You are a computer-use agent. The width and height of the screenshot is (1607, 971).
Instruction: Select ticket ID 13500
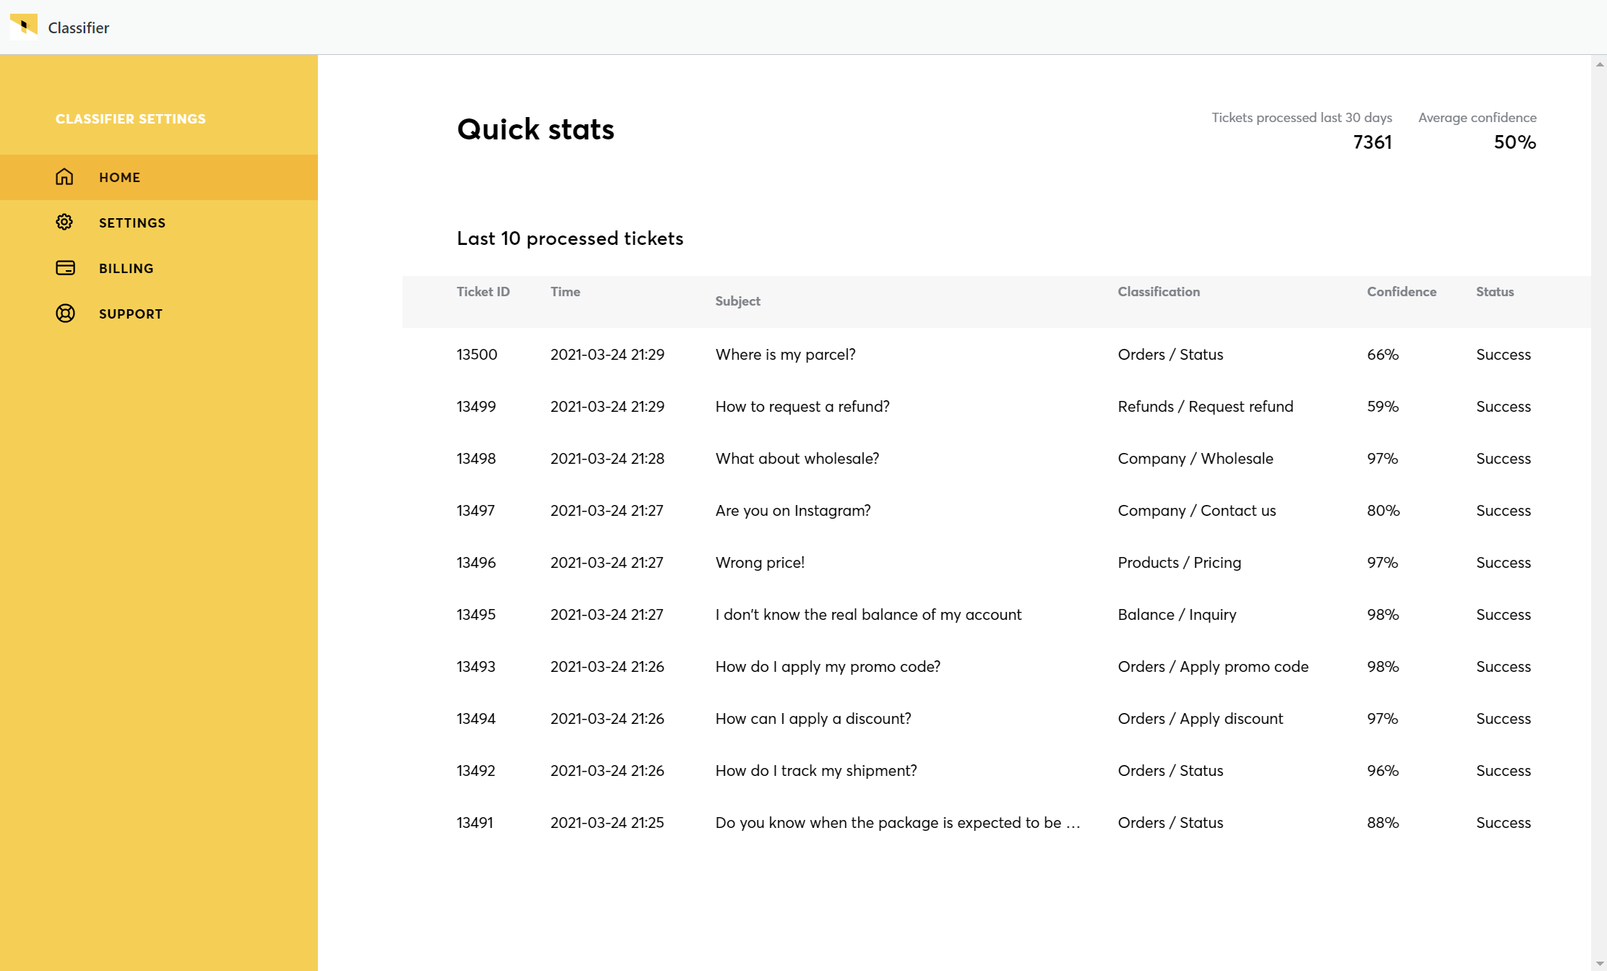477,355
